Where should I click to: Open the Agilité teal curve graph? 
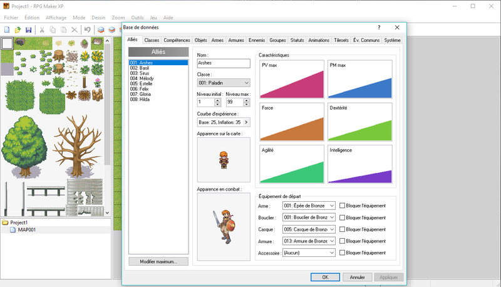coord(292,164)
